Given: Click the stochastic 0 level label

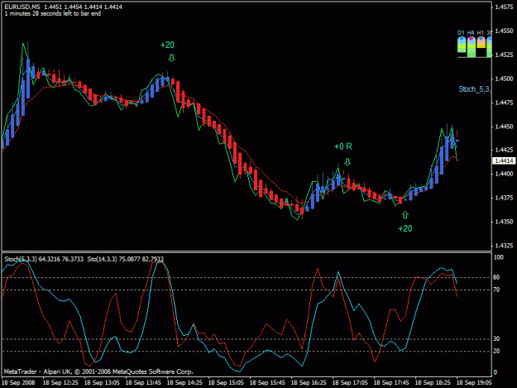Looking at the screenshot, I should pos(495,373).
